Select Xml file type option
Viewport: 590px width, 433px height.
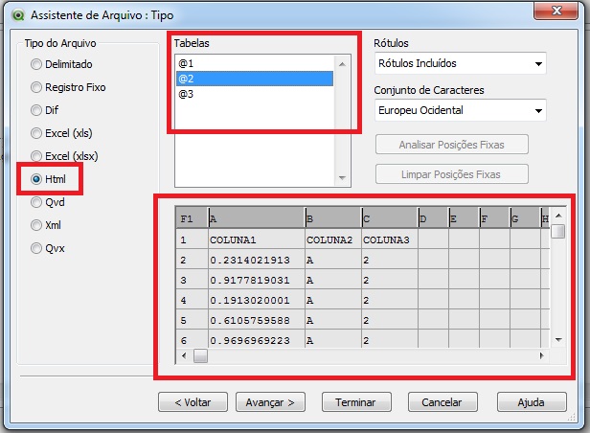(x=36, y=226)
